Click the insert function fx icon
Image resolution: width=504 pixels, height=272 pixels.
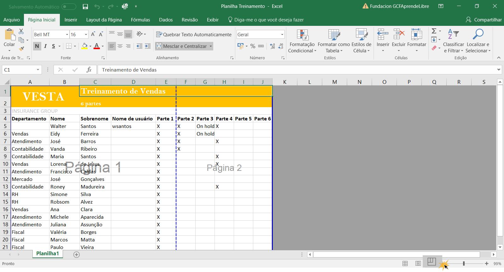pos(89,70)
